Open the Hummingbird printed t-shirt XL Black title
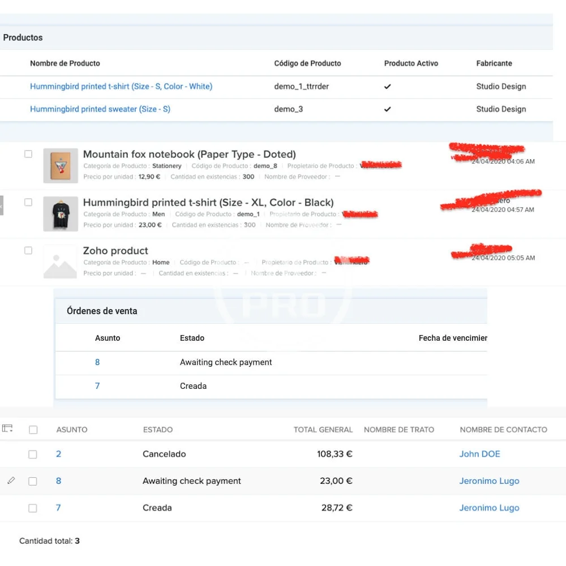The image size is (566, 566). [208, 203]
